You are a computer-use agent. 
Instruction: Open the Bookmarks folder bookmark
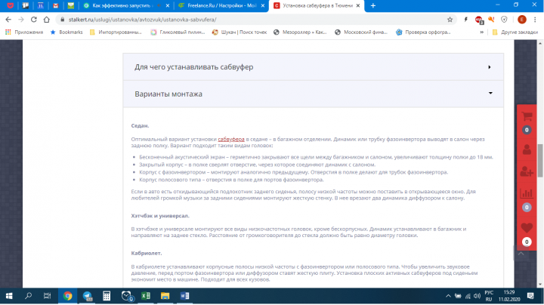point(66,32)
